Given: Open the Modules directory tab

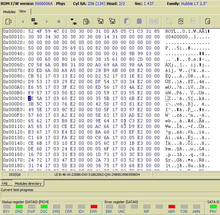Looking at the screenshot, I should (x=28, y=184).
